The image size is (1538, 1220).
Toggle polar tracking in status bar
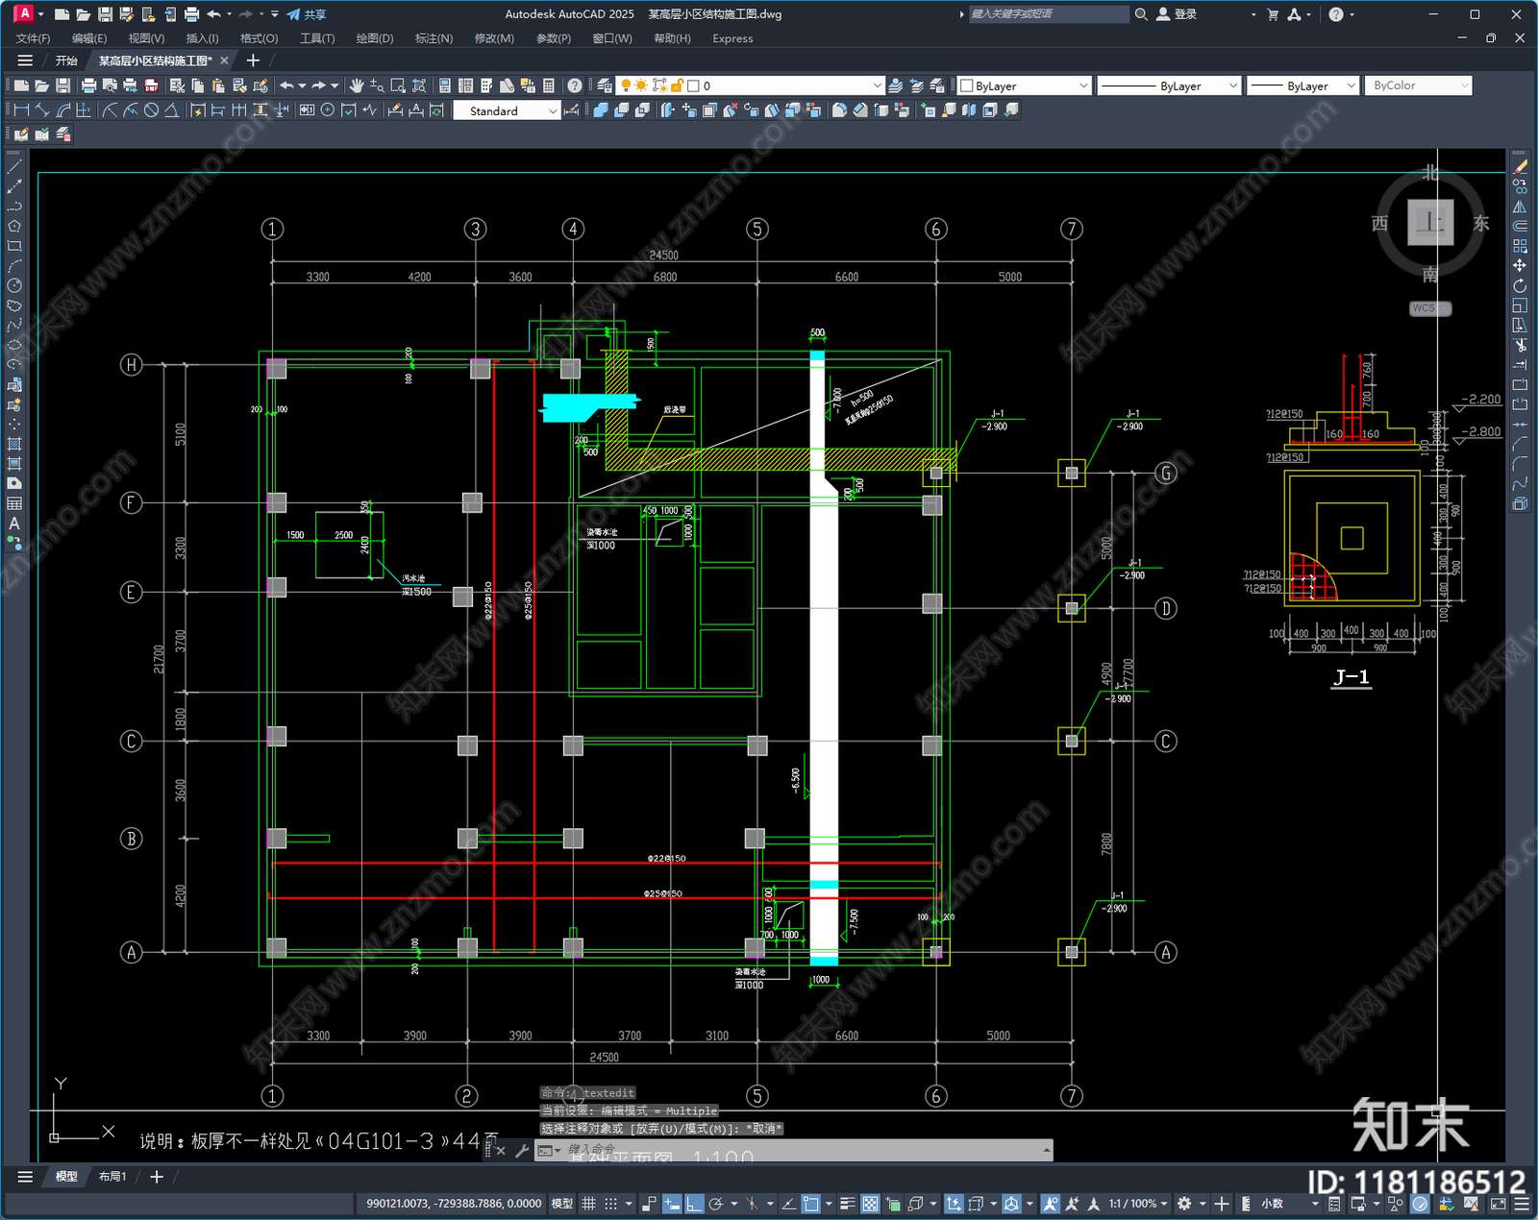pyautogui.click(x=716, y=1204)
